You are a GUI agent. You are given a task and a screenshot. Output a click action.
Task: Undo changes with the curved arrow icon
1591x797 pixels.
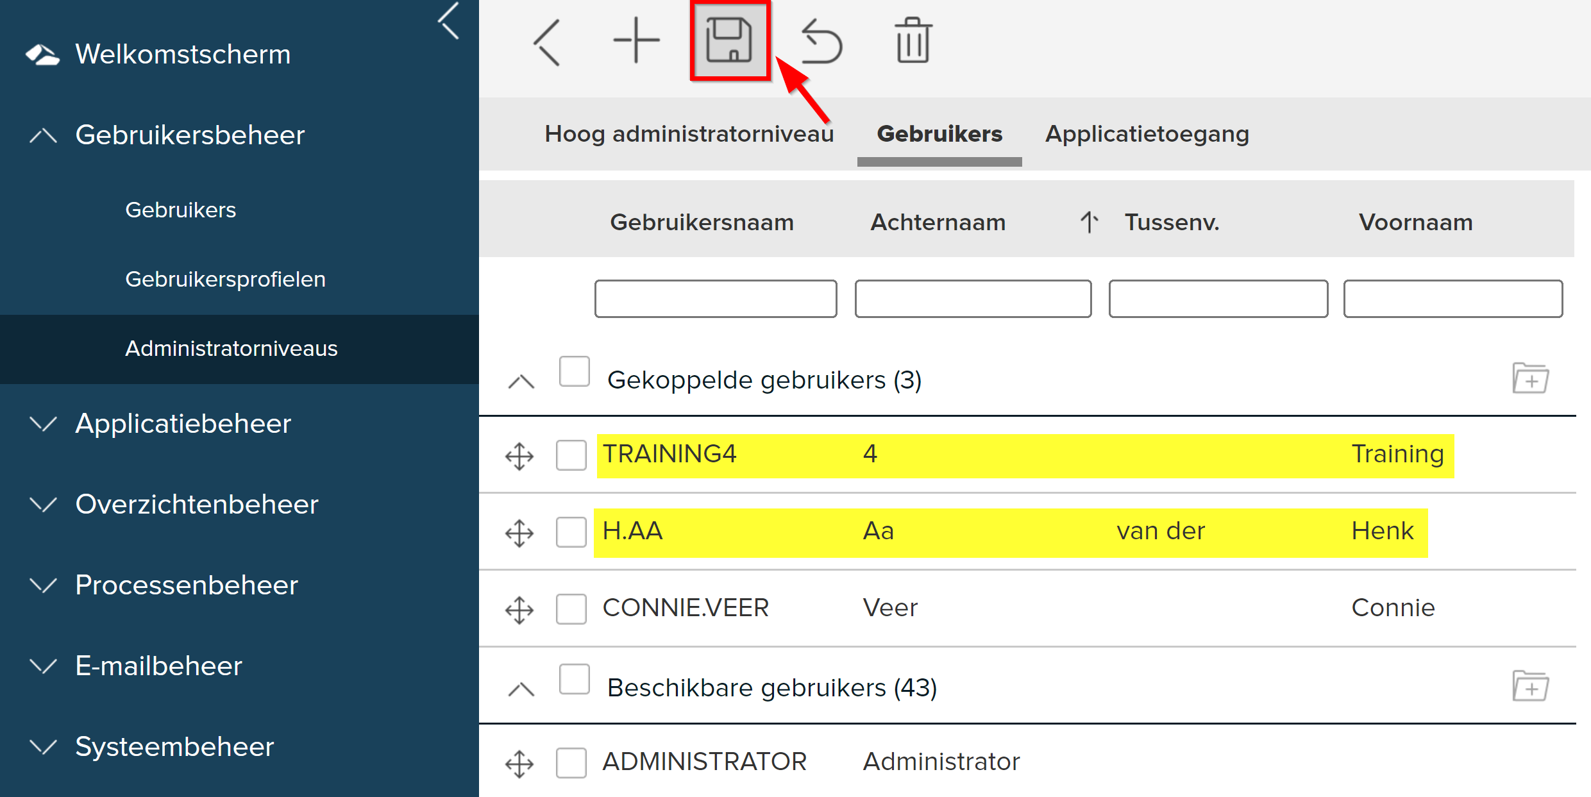[821, 42]
